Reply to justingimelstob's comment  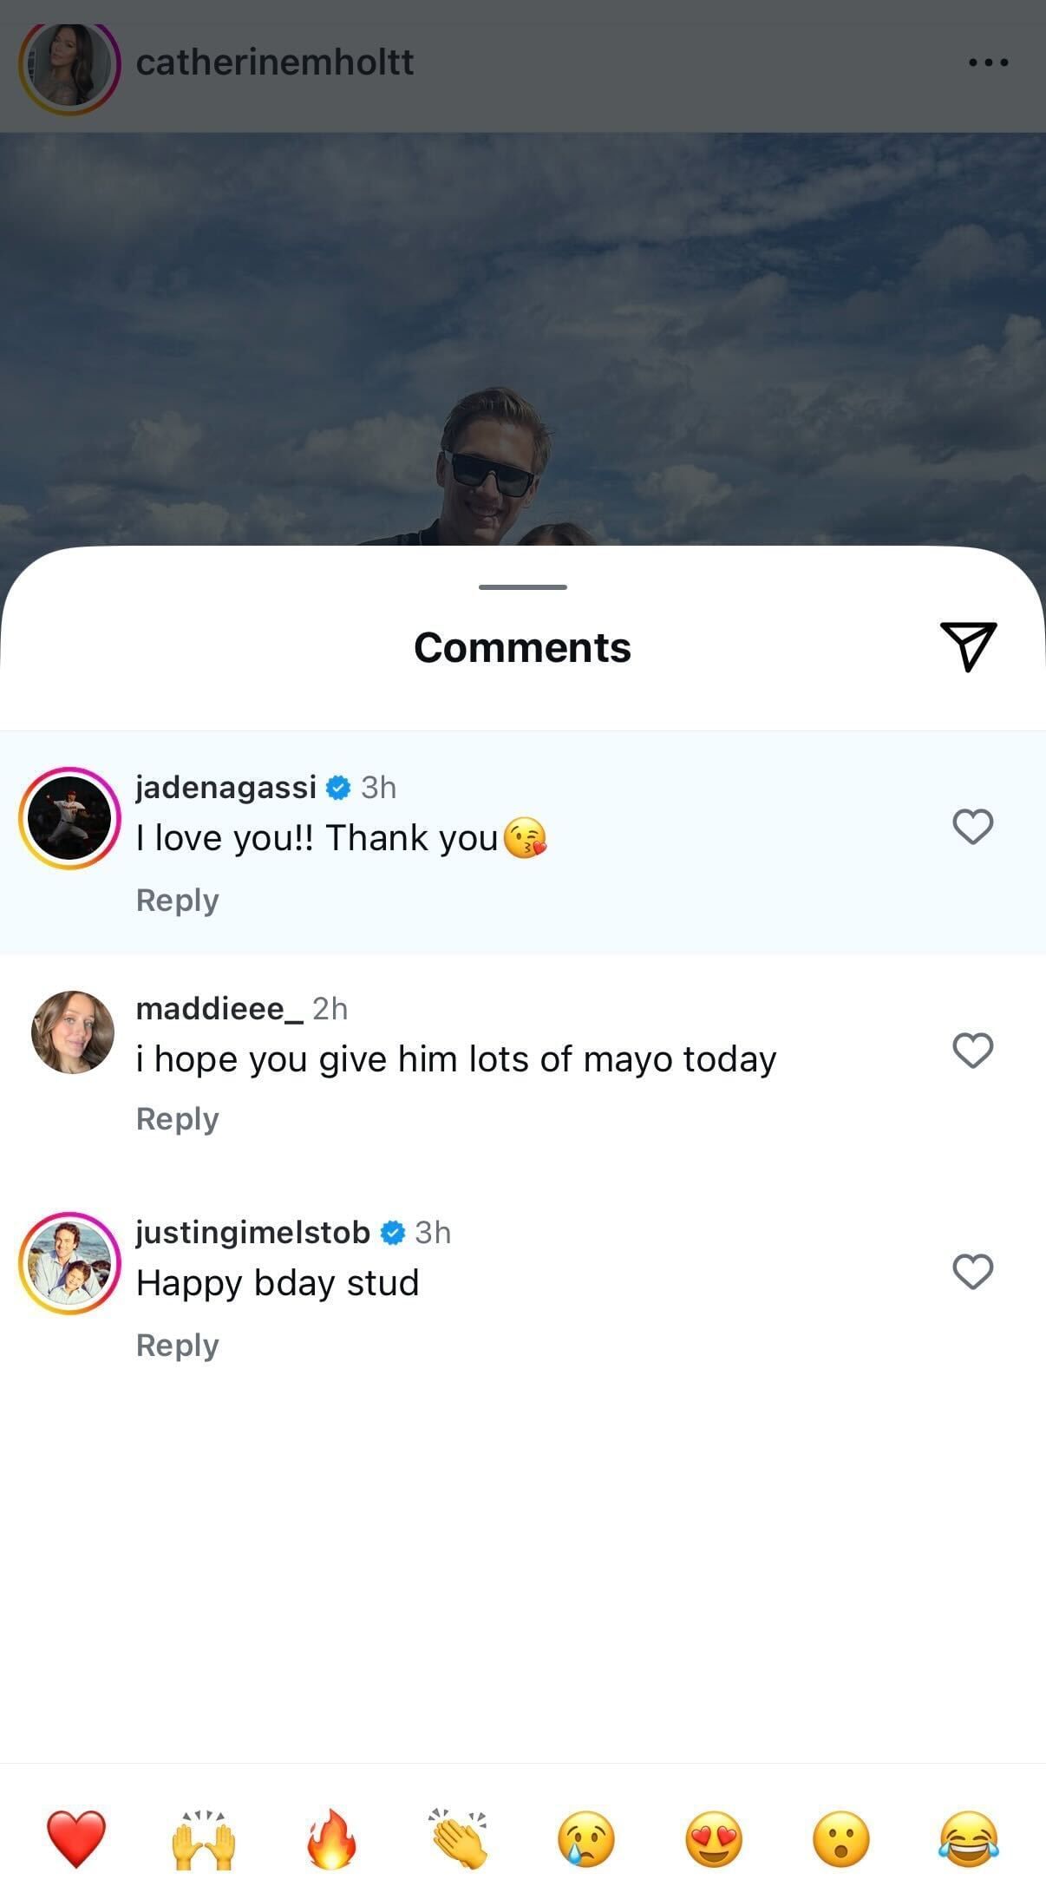177,1346
